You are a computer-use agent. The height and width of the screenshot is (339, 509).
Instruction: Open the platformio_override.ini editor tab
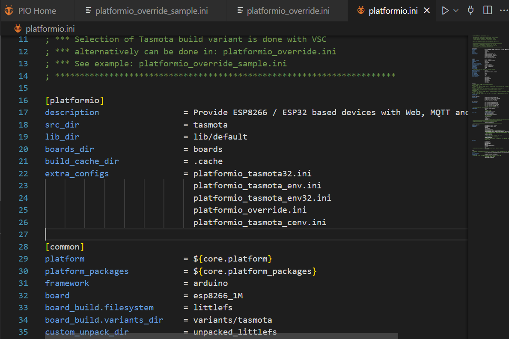[x=287, y=11]
